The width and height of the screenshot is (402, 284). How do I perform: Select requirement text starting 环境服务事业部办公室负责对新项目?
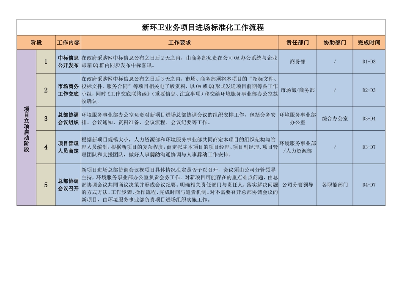pos(179,119)
